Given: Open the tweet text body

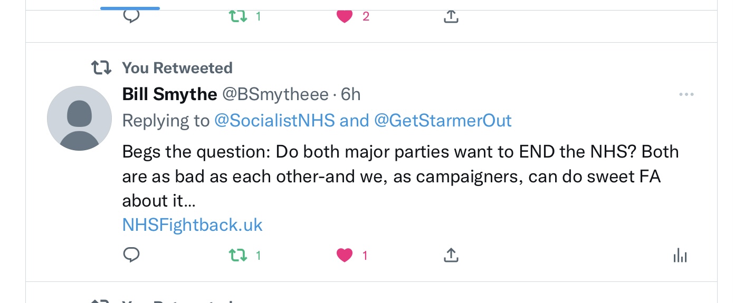Looking at the screenshot, I should point(401,176).
